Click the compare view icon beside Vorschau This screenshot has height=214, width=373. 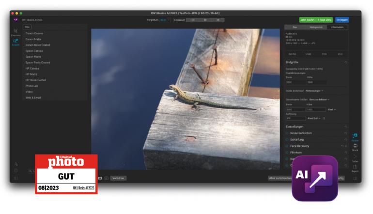[107, 178]
